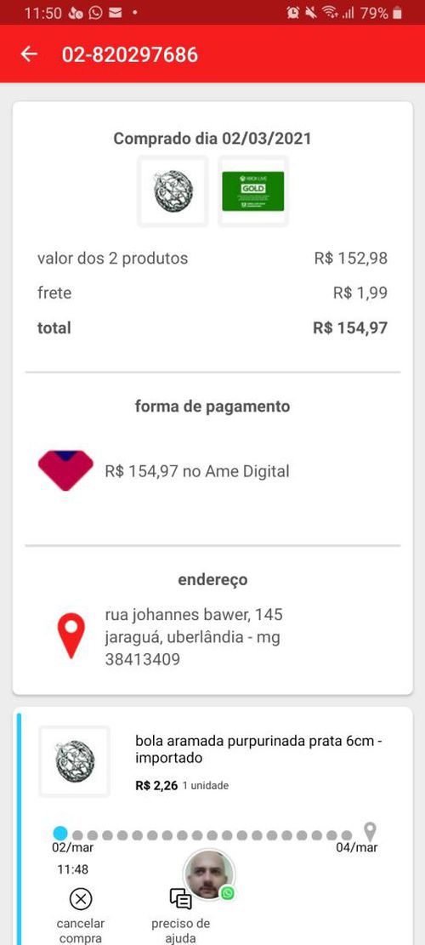The height and width of the screenshot is (945, 425).
Task: Open the wire ball product thumbnail
Action: click(x=173, y=191)
